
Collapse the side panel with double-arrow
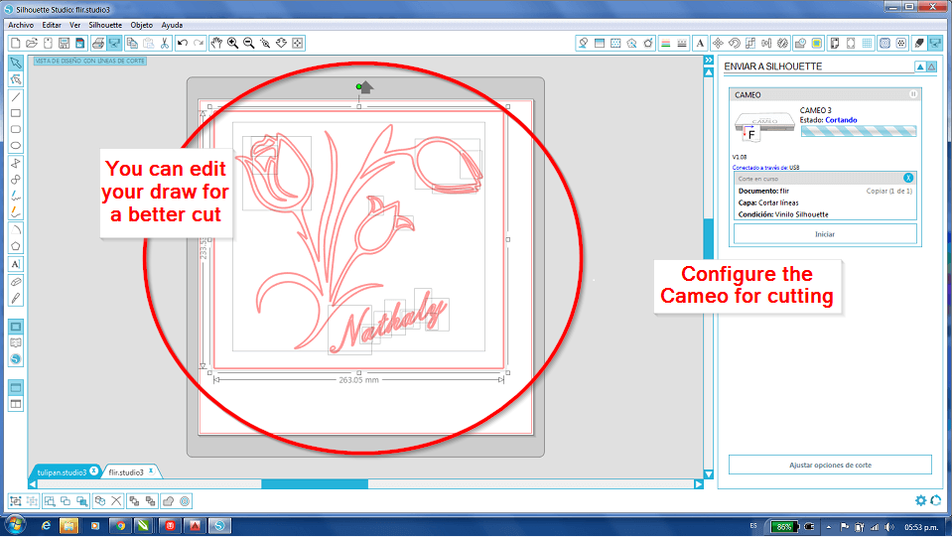pyautogui.click(x=709, y=61)
